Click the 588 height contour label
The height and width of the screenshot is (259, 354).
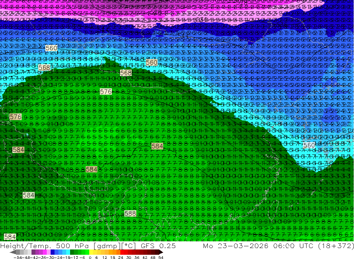click(130, 213)
